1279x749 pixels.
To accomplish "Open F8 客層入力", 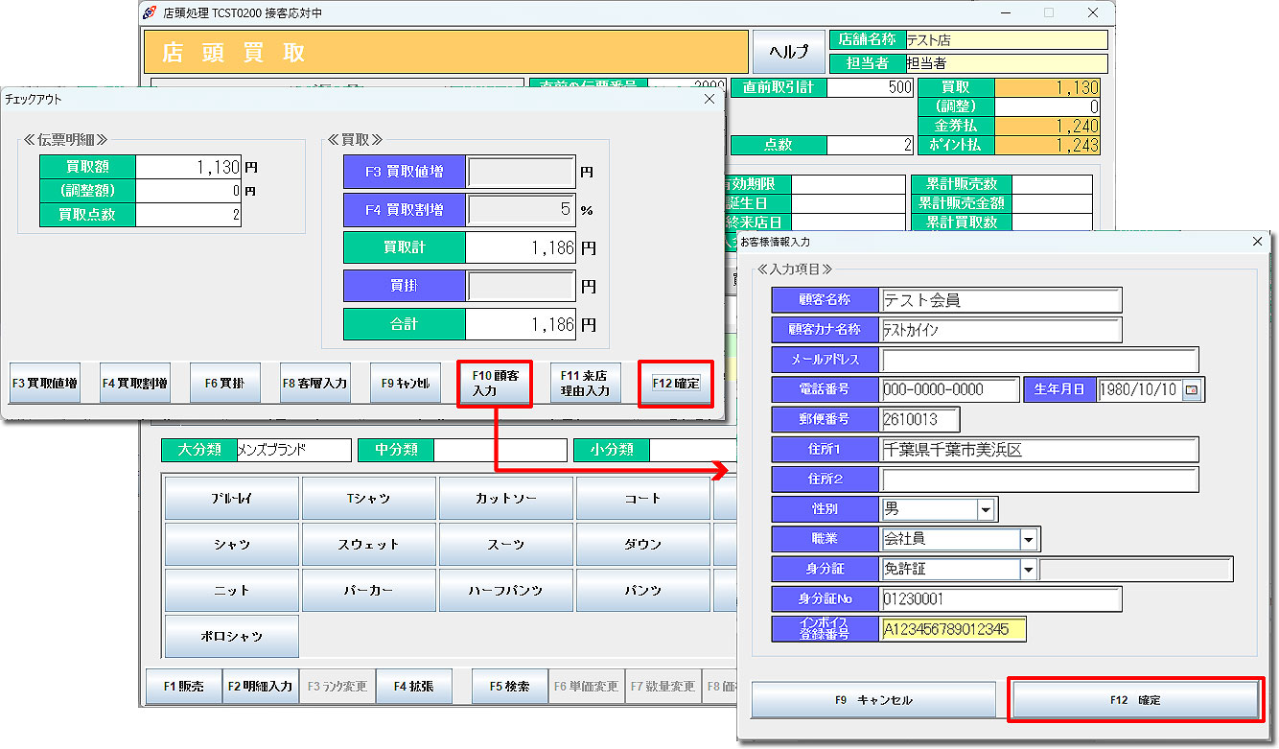I will tap(315, 384).
